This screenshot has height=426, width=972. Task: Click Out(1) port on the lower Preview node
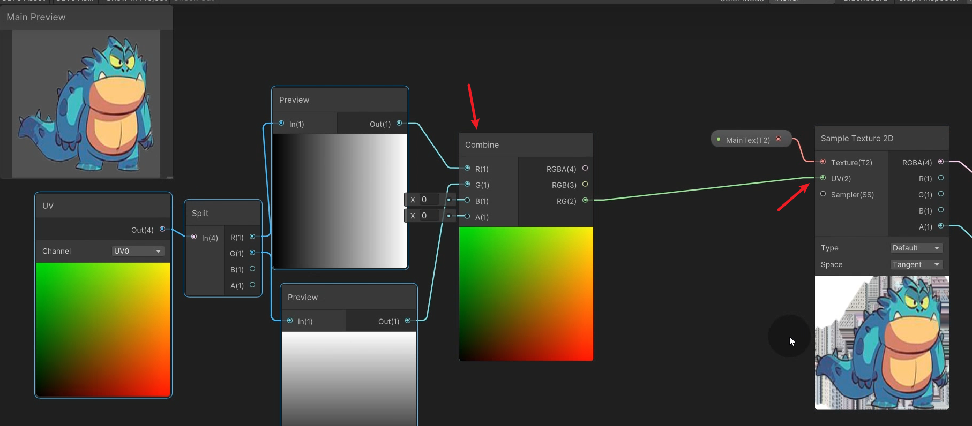click(x=408, y=321)
